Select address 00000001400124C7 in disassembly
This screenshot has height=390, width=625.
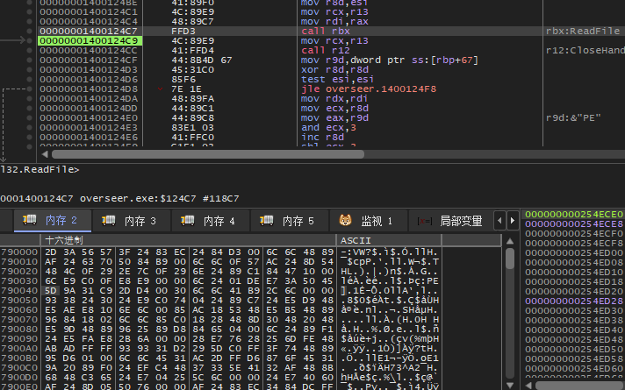coord(89,31)
